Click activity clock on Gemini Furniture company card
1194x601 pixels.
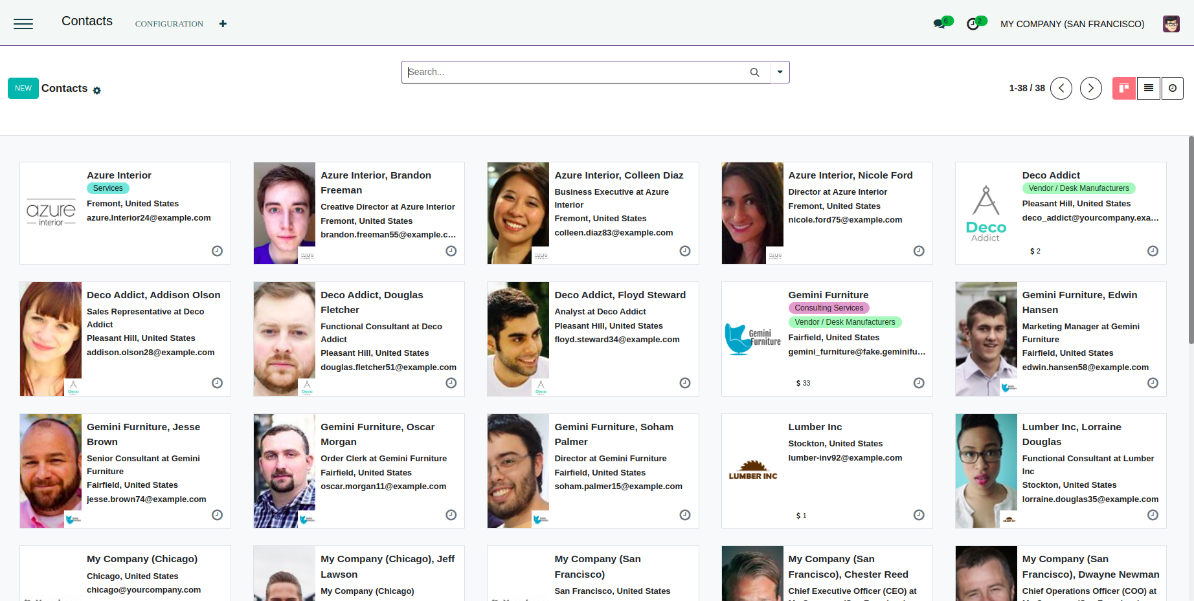[x=919, y=383]
